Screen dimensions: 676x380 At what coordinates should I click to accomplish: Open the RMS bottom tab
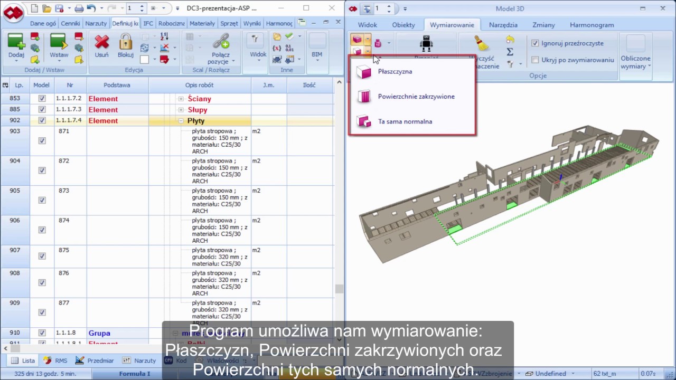pos(55,360)
